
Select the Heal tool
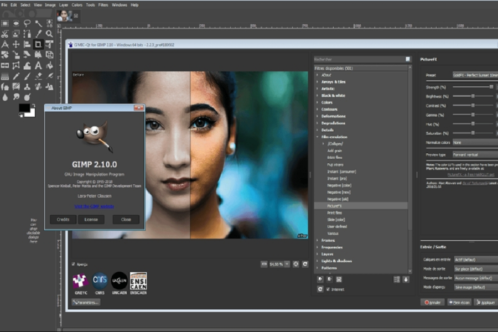click(x=38, y=87)
